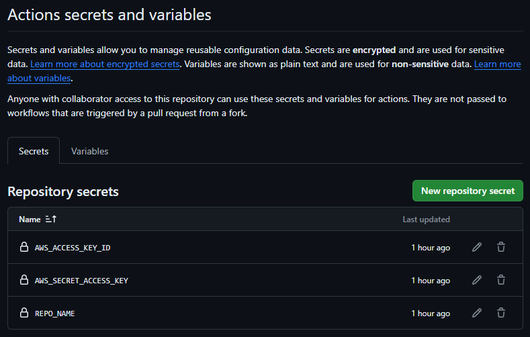Select the Secrets tab
530x337 pixels.
[x=34, y=151]
